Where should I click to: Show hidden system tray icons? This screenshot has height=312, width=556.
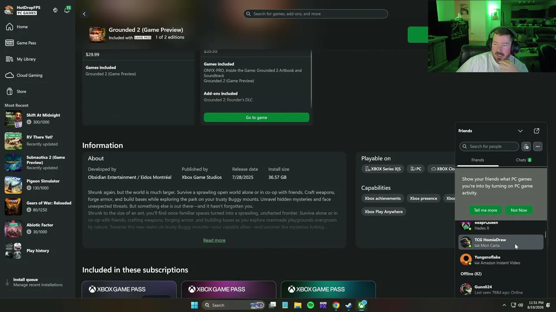pyautogui.click(x=504, y=305)
